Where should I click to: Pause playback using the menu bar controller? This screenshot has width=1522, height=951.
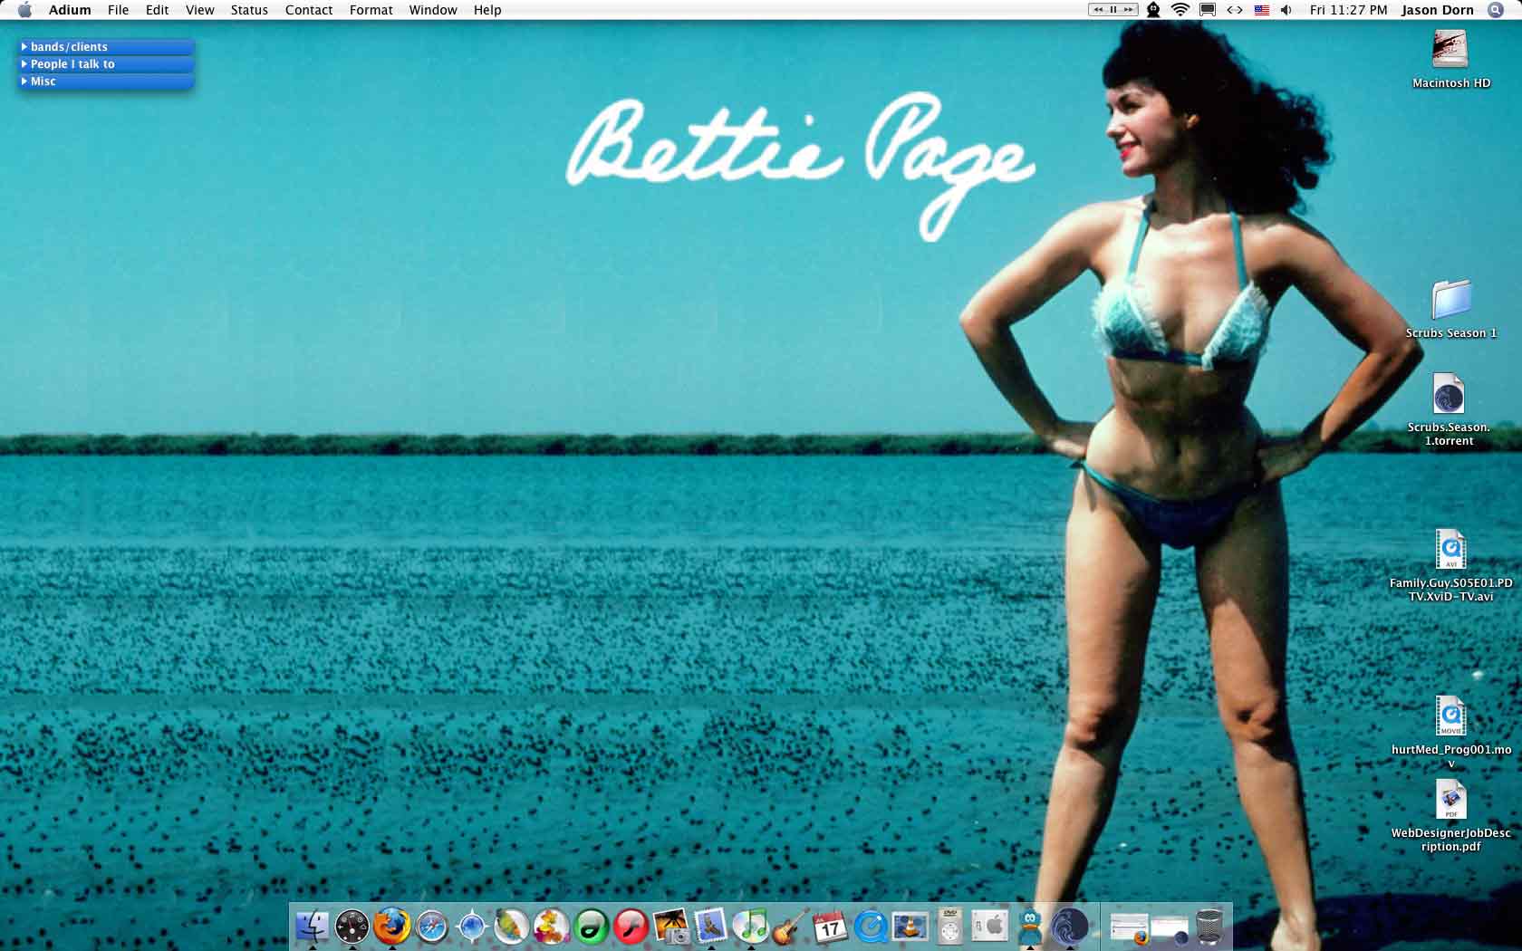(x=1112, y=9)
